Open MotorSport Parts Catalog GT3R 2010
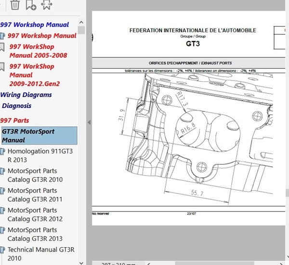 coord(35,175)
